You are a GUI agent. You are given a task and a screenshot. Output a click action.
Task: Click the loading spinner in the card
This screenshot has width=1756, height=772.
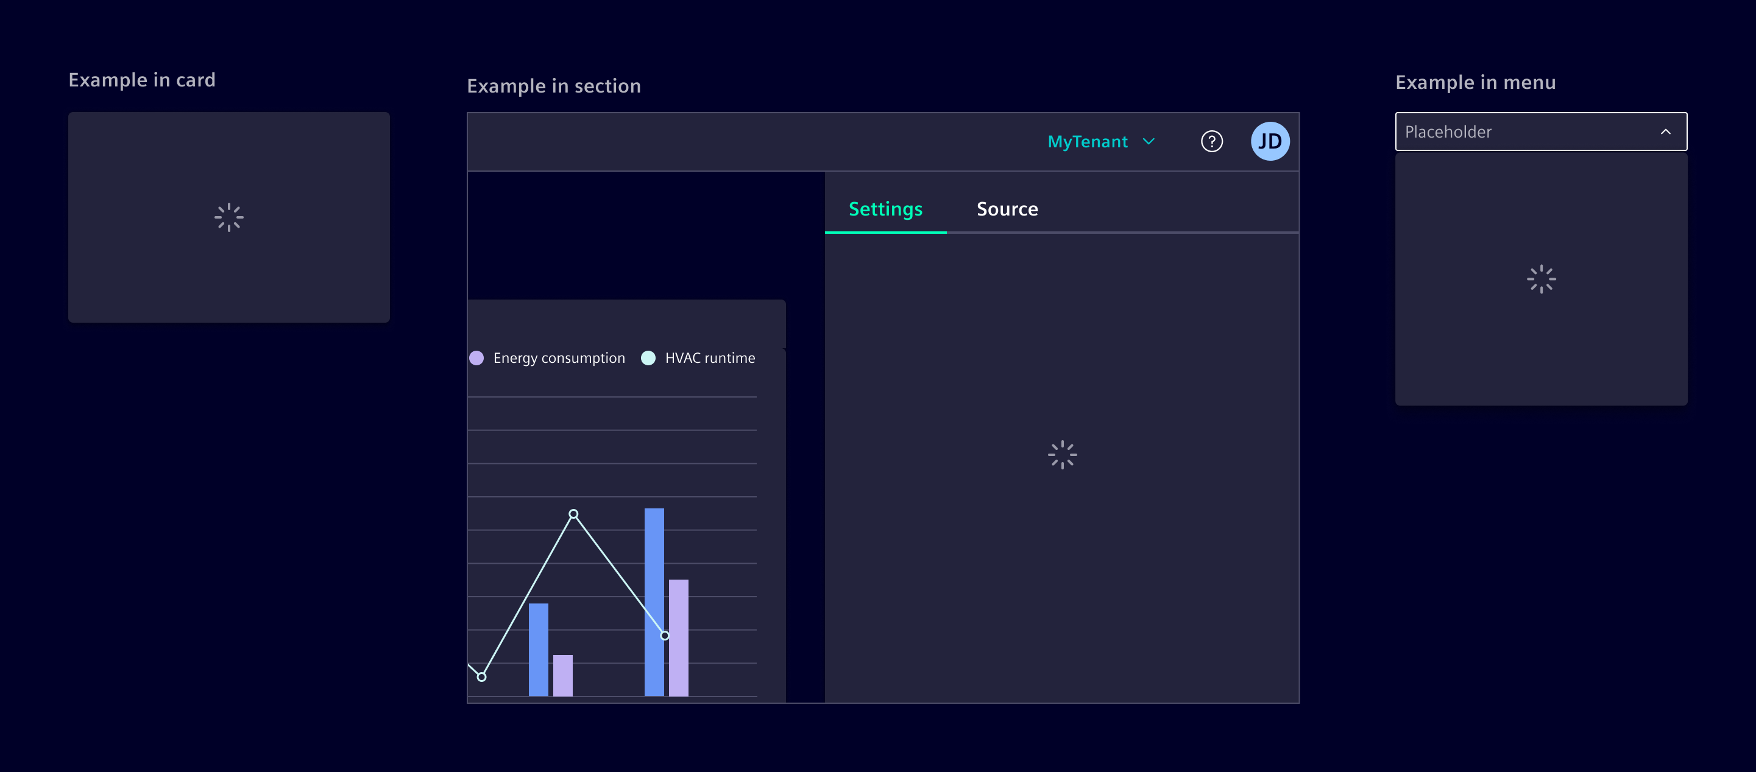(x=228, y=217)
